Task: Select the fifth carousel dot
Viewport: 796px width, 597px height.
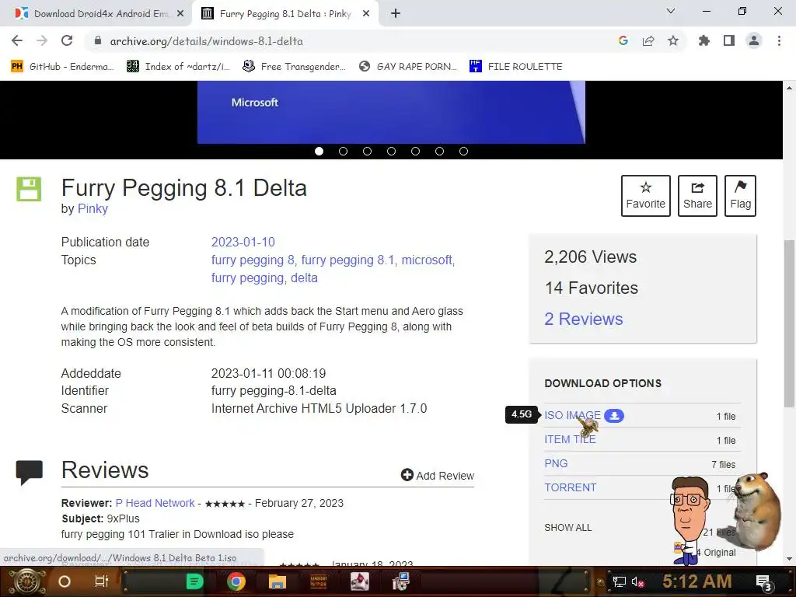Action: 415,152
